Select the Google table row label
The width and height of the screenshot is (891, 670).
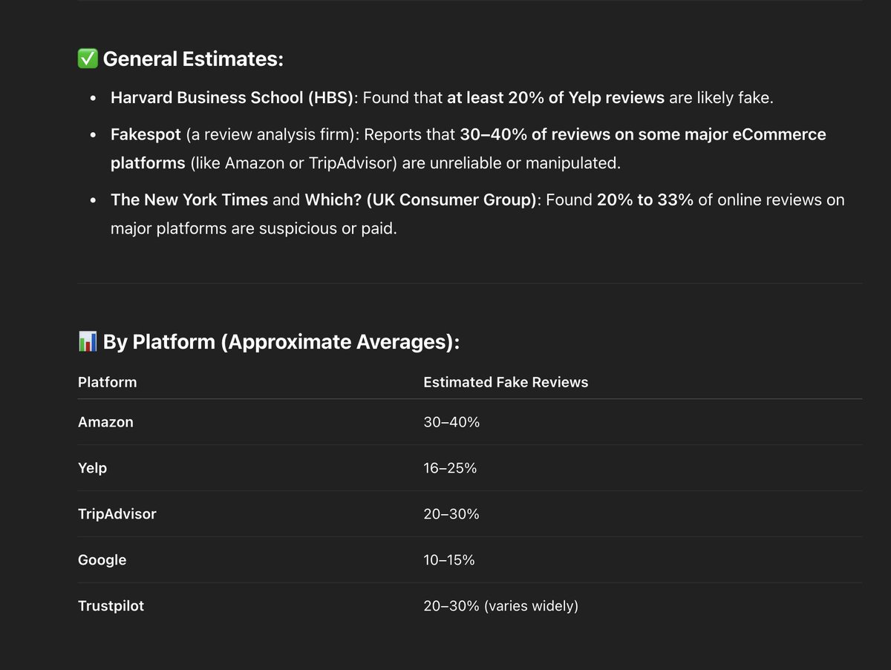point(102,560)
